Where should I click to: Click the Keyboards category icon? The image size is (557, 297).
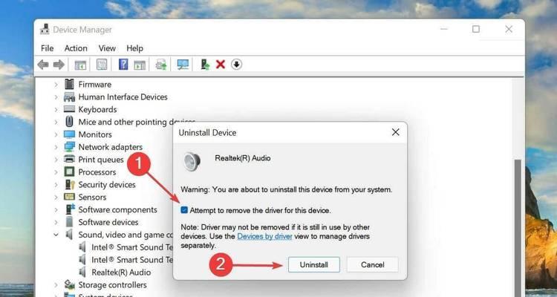coord(69,109)
